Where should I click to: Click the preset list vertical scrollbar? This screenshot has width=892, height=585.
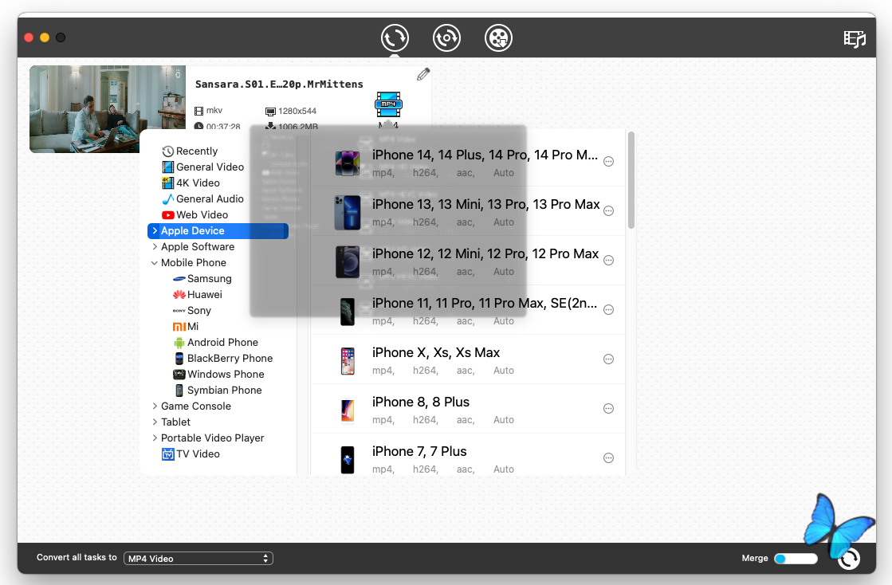(x=631, y=180)
